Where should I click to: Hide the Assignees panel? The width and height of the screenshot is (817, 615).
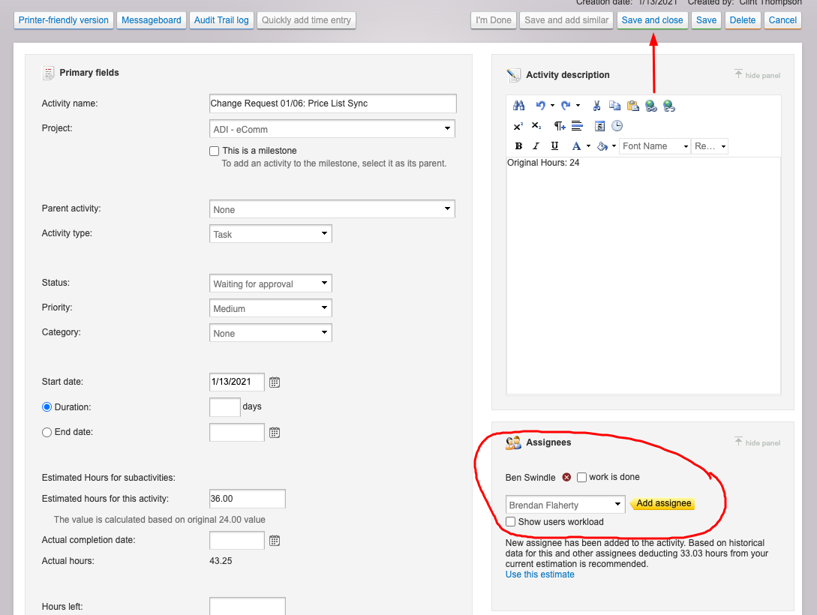758,442
